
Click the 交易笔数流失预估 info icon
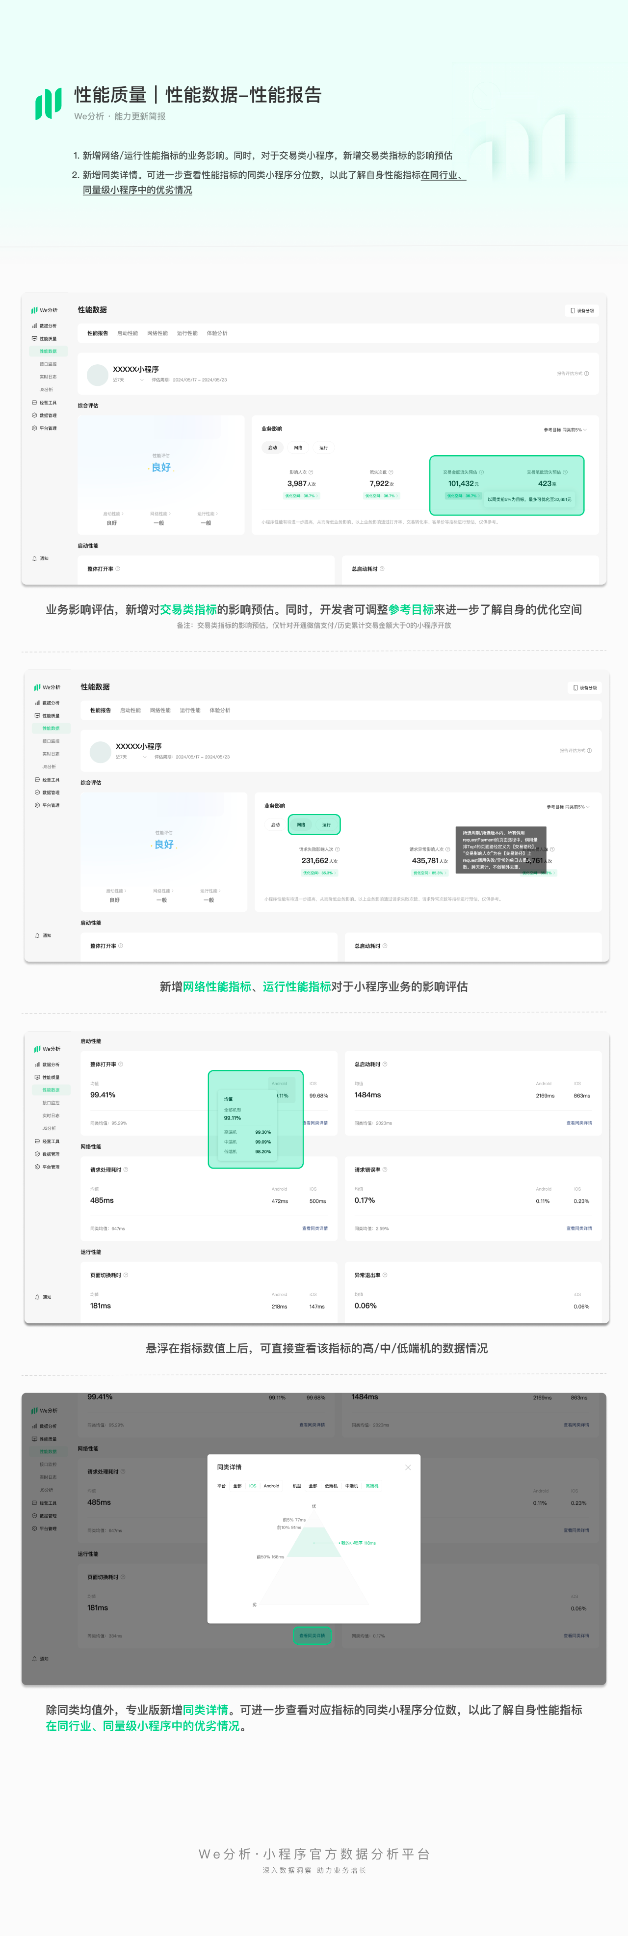pyautogui.click(x=566, y=472)
